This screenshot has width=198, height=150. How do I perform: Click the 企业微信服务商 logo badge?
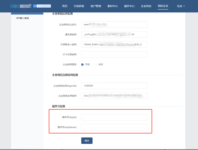tap(42, 6)
